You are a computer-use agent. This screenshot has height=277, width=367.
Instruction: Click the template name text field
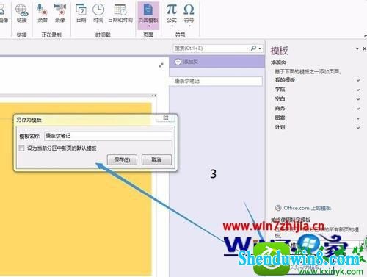108,136
